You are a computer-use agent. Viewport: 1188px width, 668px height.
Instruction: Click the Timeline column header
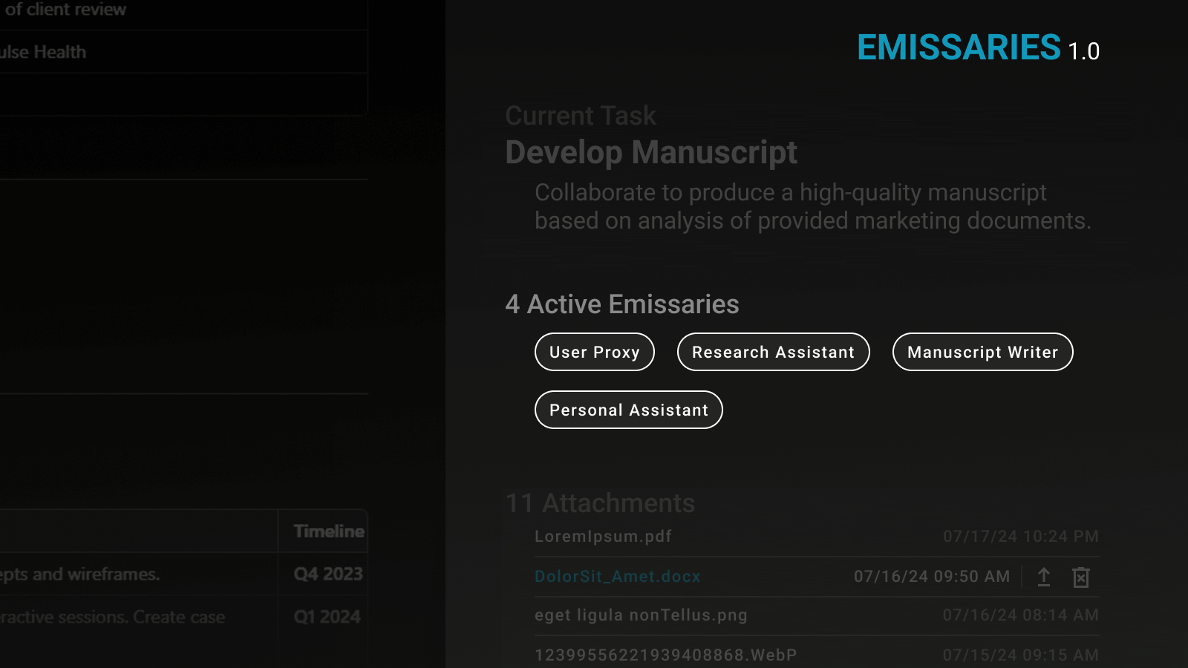(328, 531)
